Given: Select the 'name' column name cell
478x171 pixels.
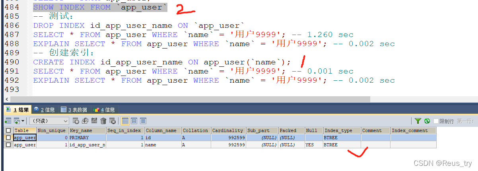Looking at the screenshot, I should click(163, 145).
